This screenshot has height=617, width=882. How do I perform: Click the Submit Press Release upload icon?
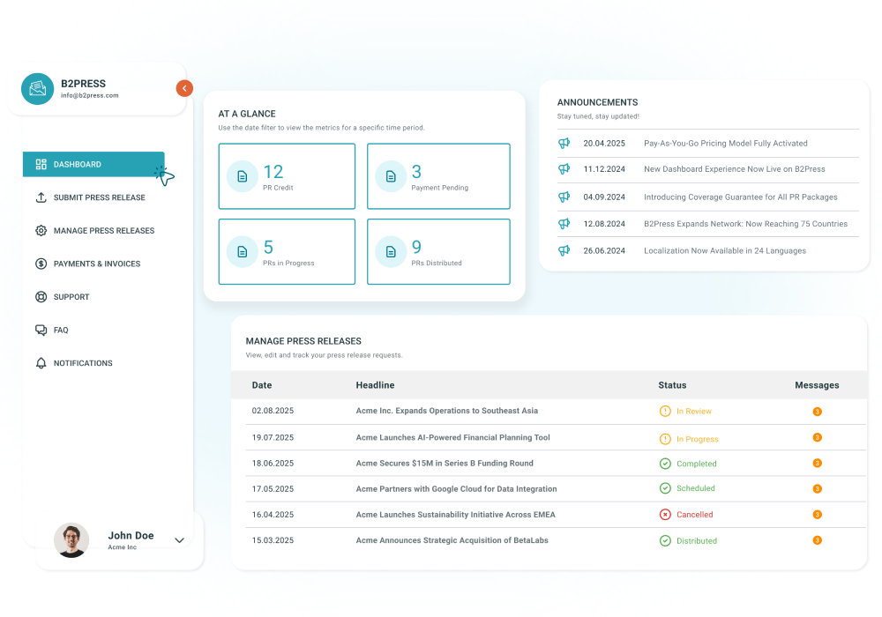pos(41,197)
